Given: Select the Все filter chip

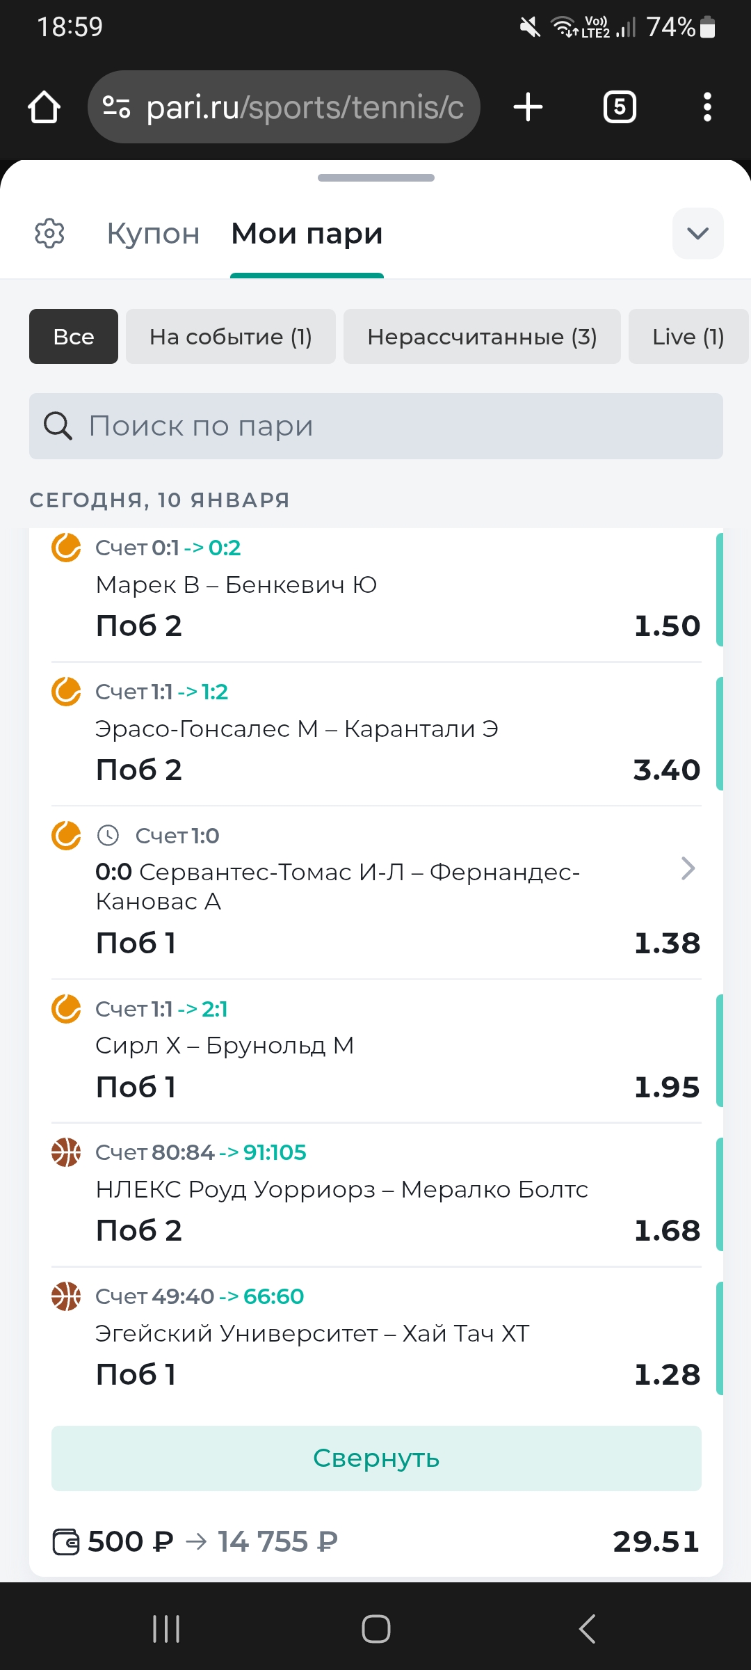Looking at the screenshot, I should coord(74,337).
